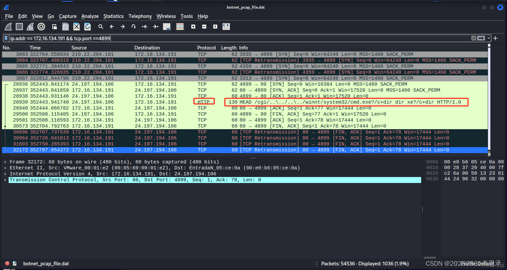Sort by the Source column header
The width and height of the screenshot is (507, 270).
pos(102,48)
